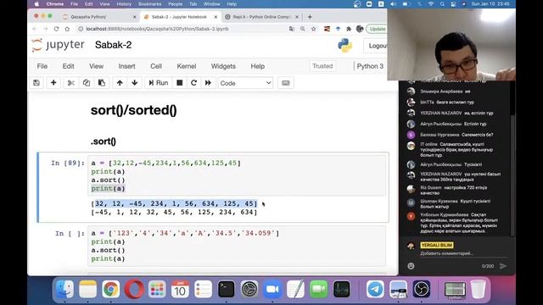Save notebook with the floppy disk icon
The height and width of the screenshot is (305, 543).
click(x=36, y=83)
